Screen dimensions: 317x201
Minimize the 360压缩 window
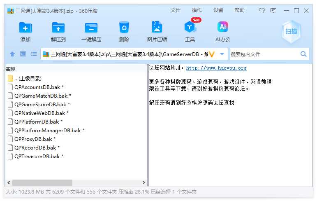pyautogui.click(x=286, y=11)
